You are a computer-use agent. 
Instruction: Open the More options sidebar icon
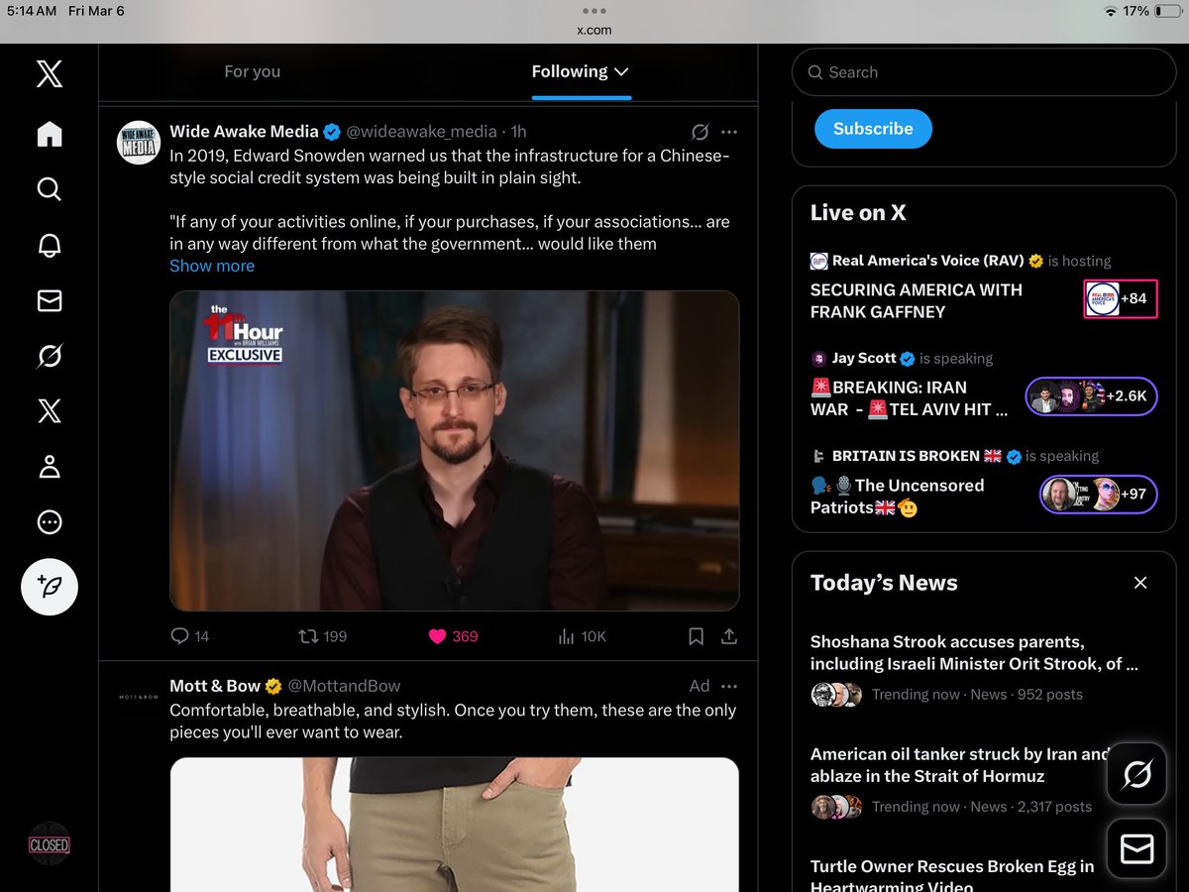49,521
